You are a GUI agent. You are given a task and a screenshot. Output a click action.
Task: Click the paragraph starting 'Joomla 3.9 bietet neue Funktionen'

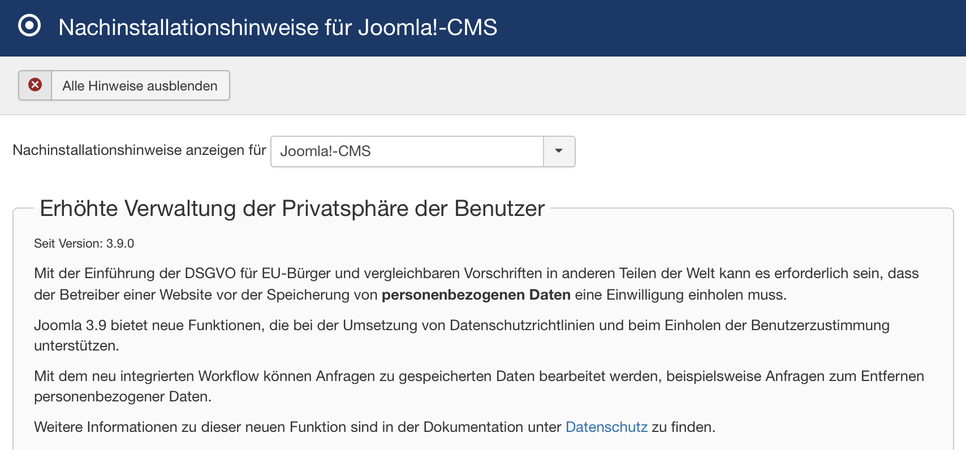462,335
